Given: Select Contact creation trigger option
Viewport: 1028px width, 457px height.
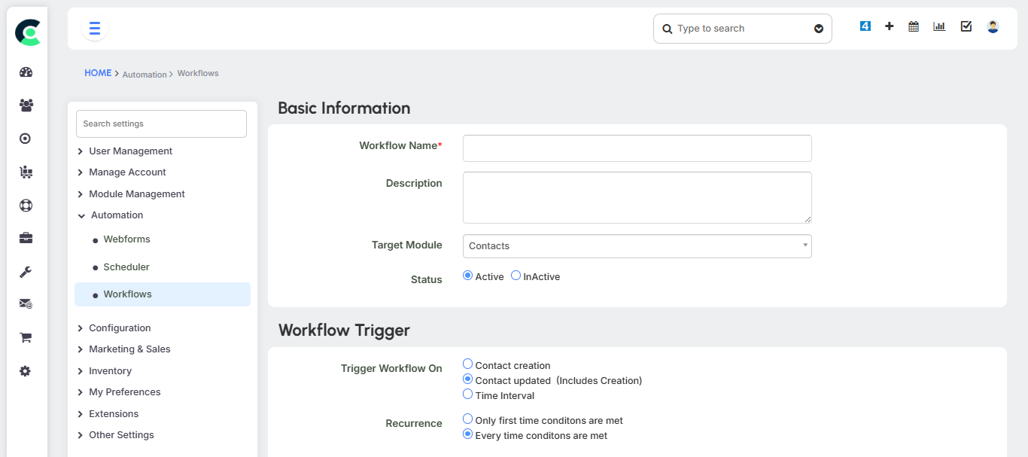Looking at the screenshot, I should [x=468, y=364].
